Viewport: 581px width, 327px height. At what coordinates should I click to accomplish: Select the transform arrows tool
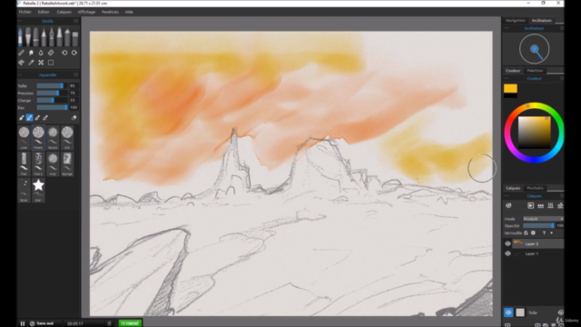pyautogui.click(x=41, y=63)
